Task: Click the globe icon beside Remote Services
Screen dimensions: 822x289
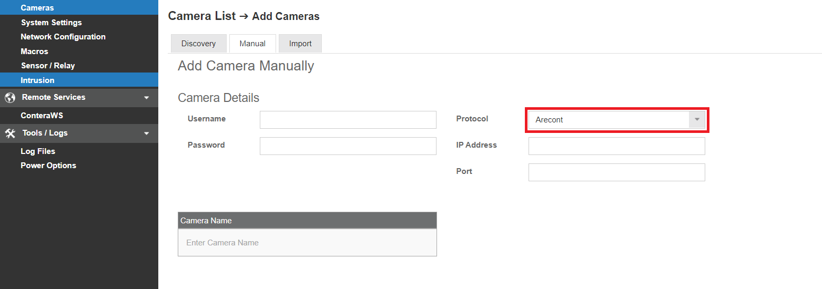Action: coord(9,98)
